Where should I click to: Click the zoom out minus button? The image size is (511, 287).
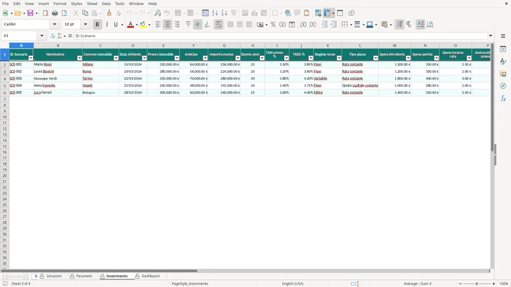460,284
